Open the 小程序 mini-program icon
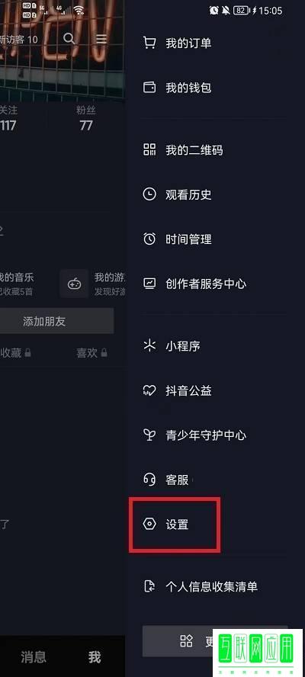Screen dimensions: 305x677 (x=149, y=346)
